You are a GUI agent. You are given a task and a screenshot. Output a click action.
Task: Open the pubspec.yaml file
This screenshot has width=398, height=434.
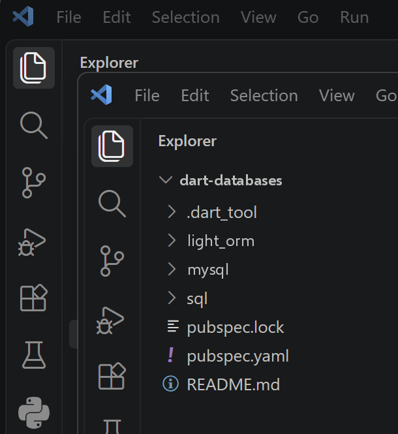coord(237,356)
